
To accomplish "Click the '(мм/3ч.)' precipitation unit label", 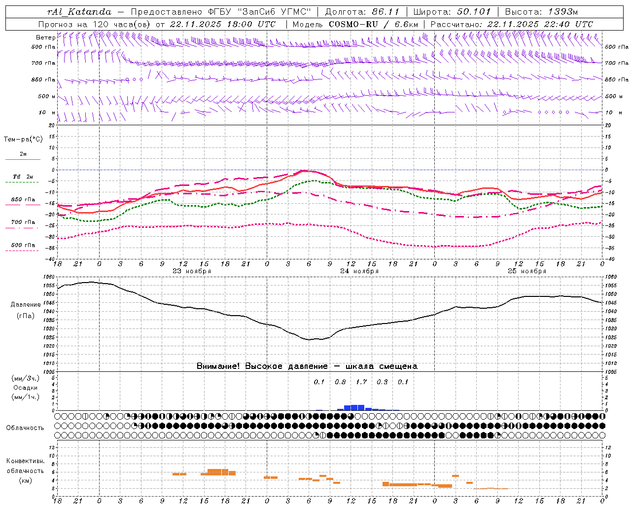I will 25,378.
